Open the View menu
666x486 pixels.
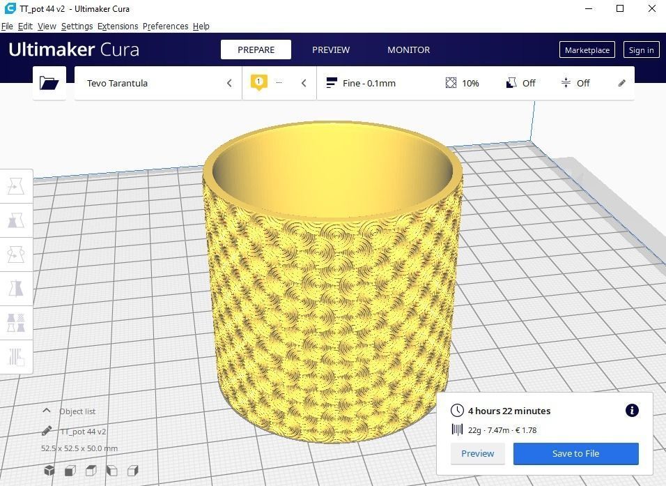[47, 26]
